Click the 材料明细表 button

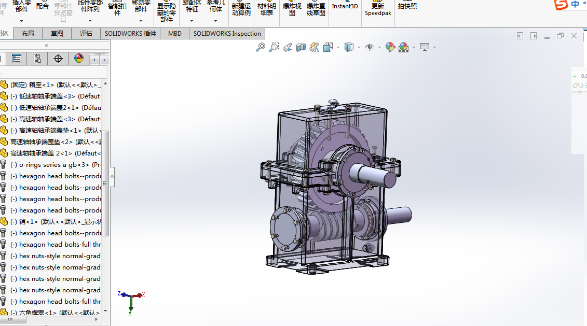tap(266, 9)
